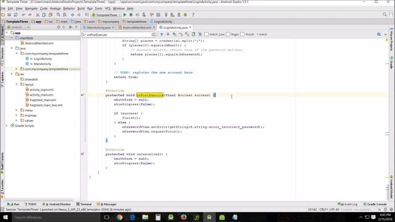Click the Attach debugger toolbar icon
Viewport: 395px width, 222px height.
144,15
